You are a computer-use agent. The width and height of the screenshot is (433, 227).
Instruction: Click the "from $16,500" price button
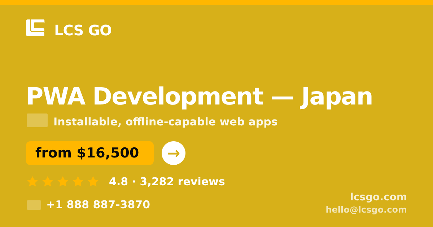point(90,153)
